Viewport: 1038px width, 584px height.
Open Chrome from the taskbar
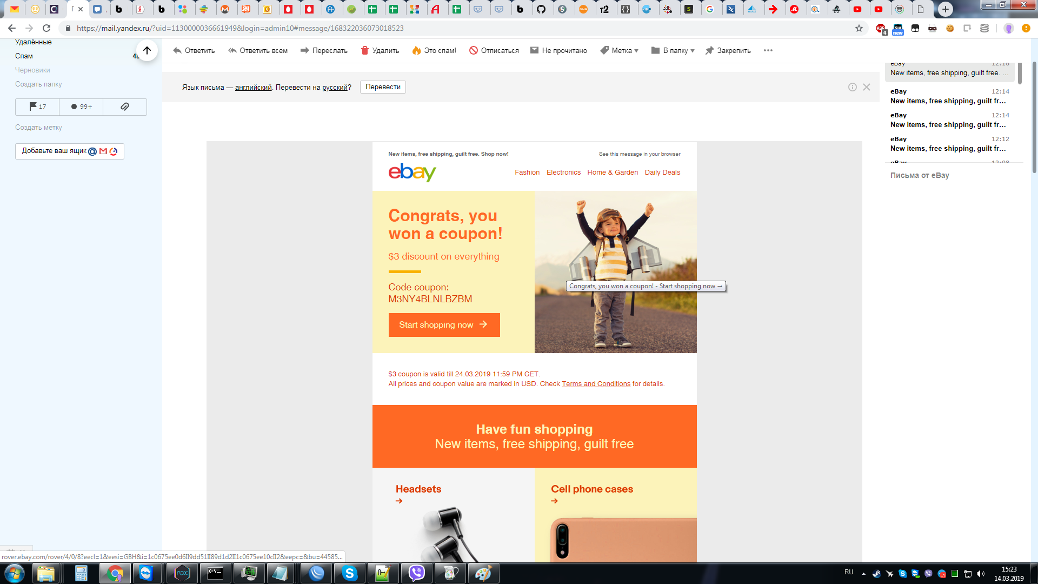[115, 573]
